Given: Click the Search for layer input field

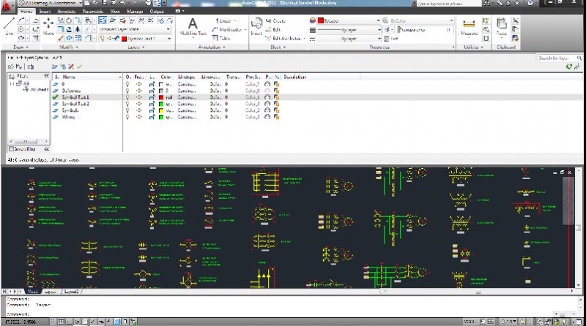Looking at the screenshot, I should pos(555,57).
